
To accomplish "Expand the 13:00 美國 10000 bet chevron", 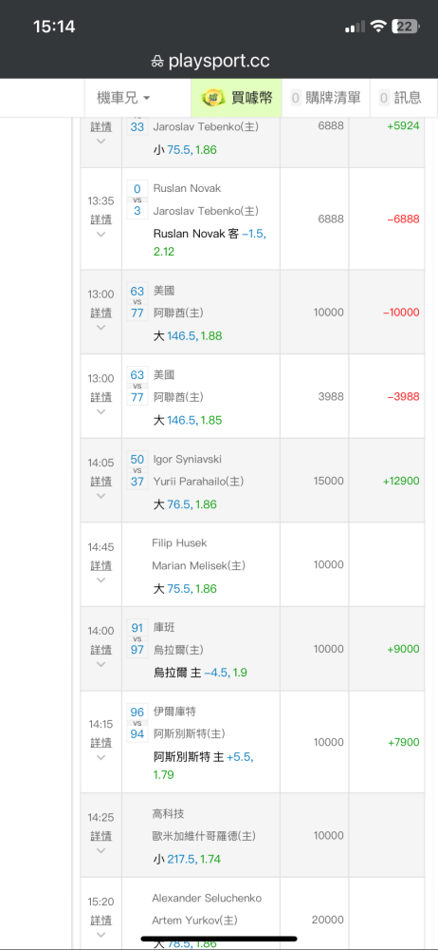I will coord(101,328).
